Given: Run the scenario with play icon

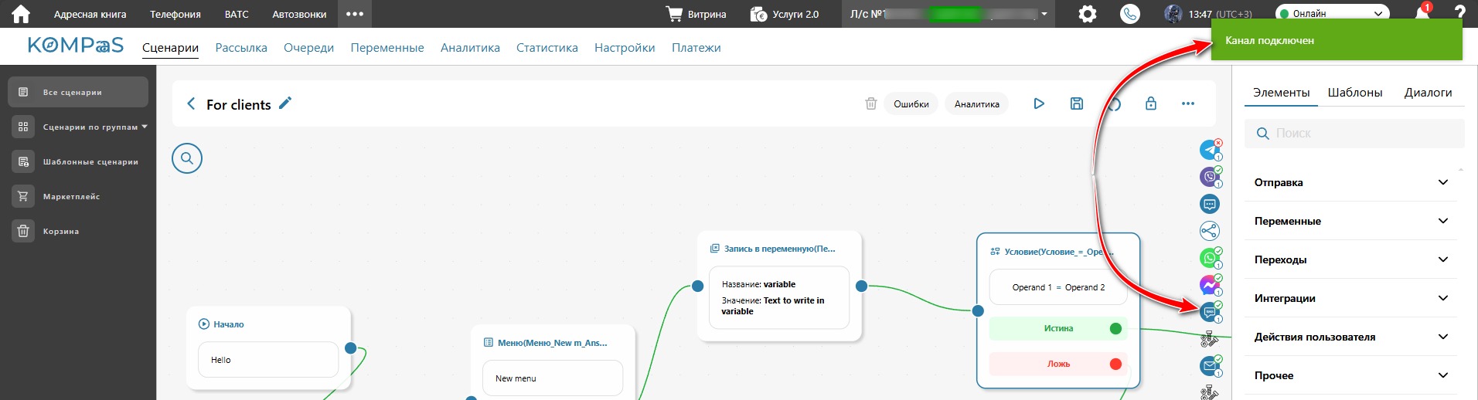Looking at the screenshot, I should point(1039,103).
